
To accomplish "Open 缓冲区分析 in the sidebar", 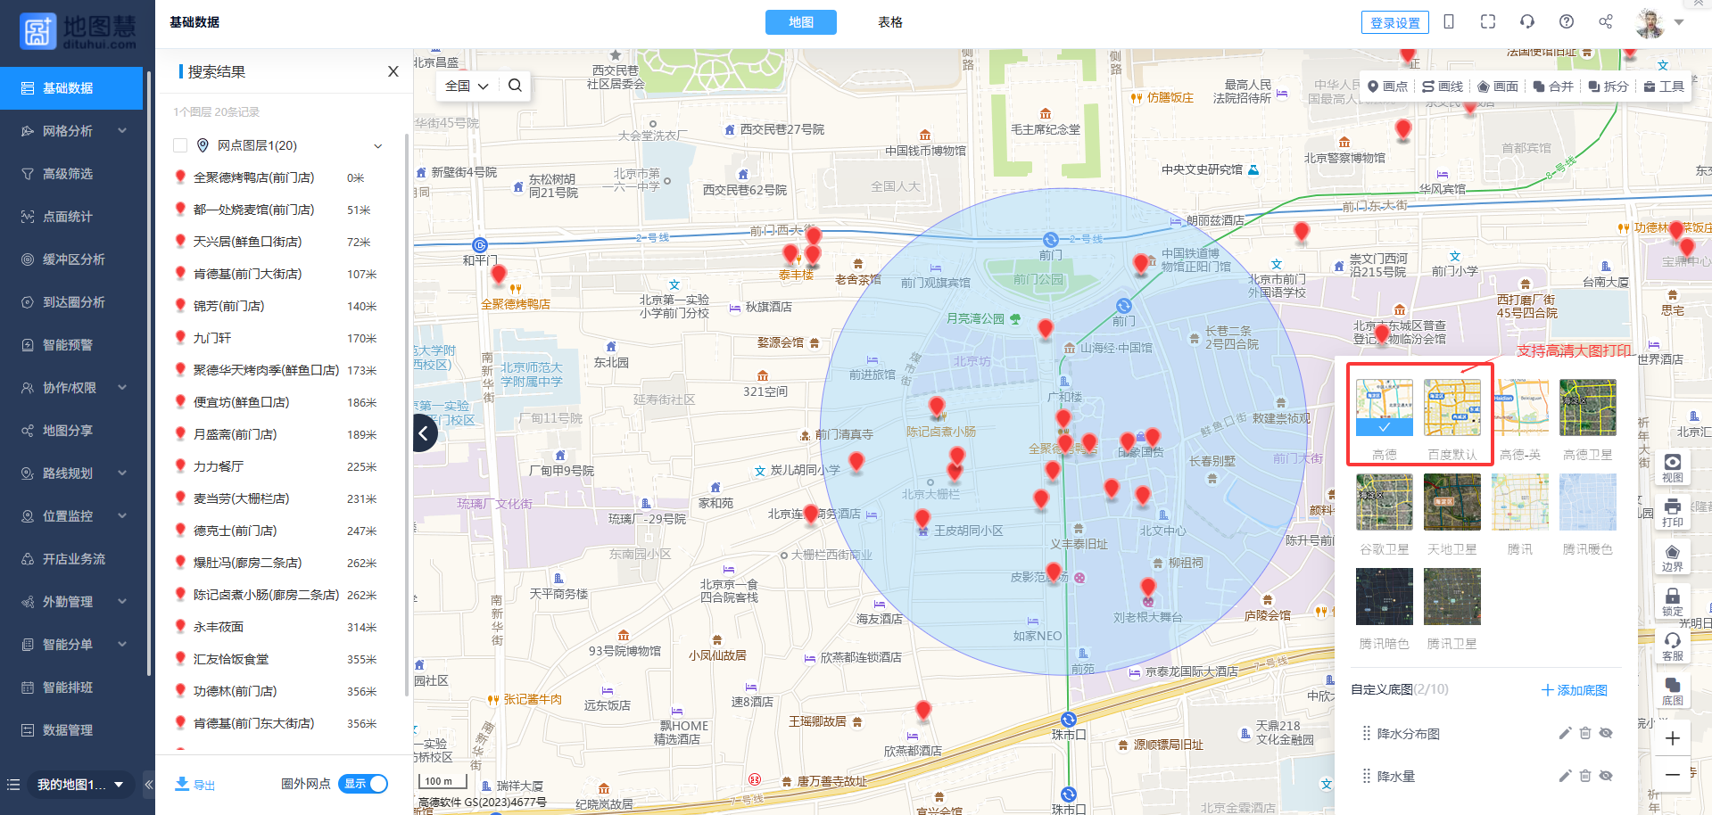I will pos(73,259).
